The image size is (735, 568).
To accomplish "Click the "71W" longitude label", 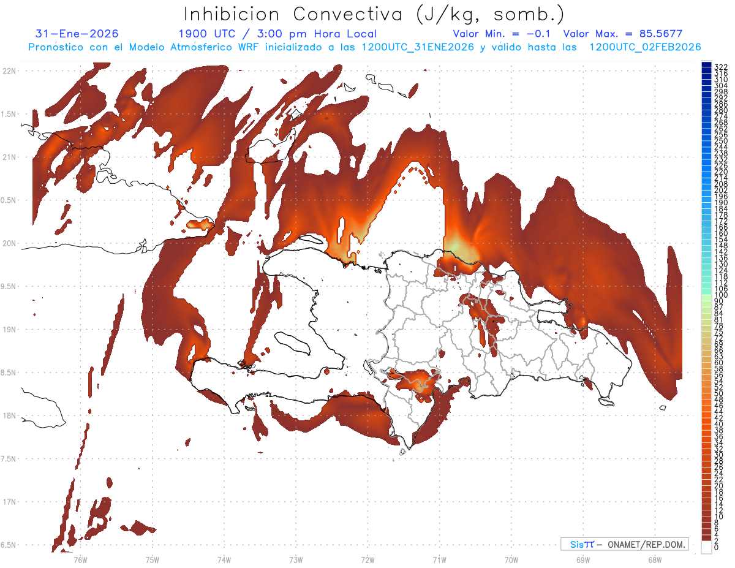I will click(439, 559).
